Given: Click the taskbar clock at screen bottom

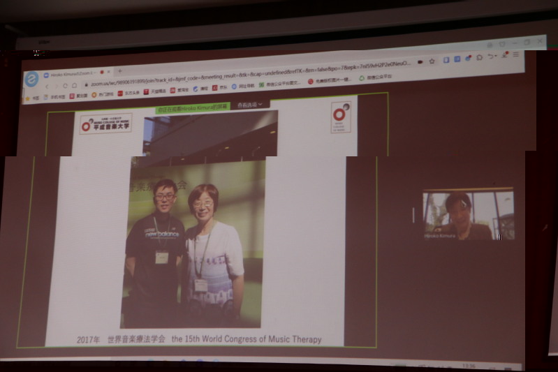Looking at the screenshot, I should tap(469, 366).
